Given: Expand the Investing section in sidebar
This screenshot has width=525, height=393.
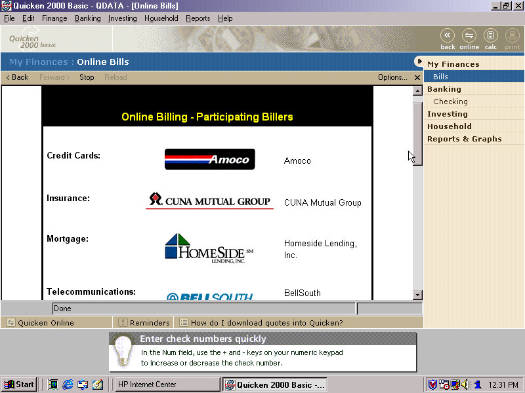Looking at the screenshot, I should [447, 114].
